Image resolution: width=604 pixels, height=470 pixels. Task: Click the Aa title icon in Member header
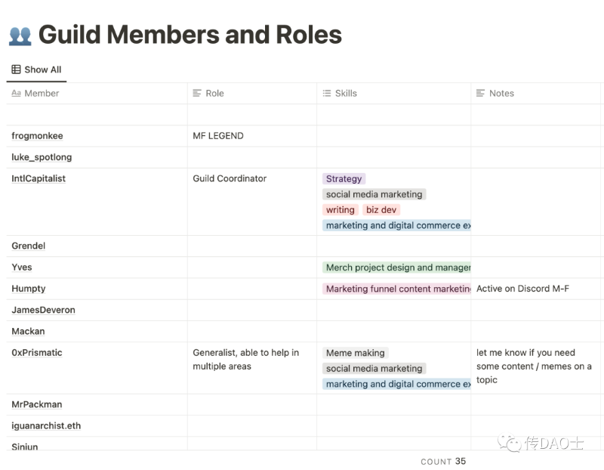click(16, 94)
